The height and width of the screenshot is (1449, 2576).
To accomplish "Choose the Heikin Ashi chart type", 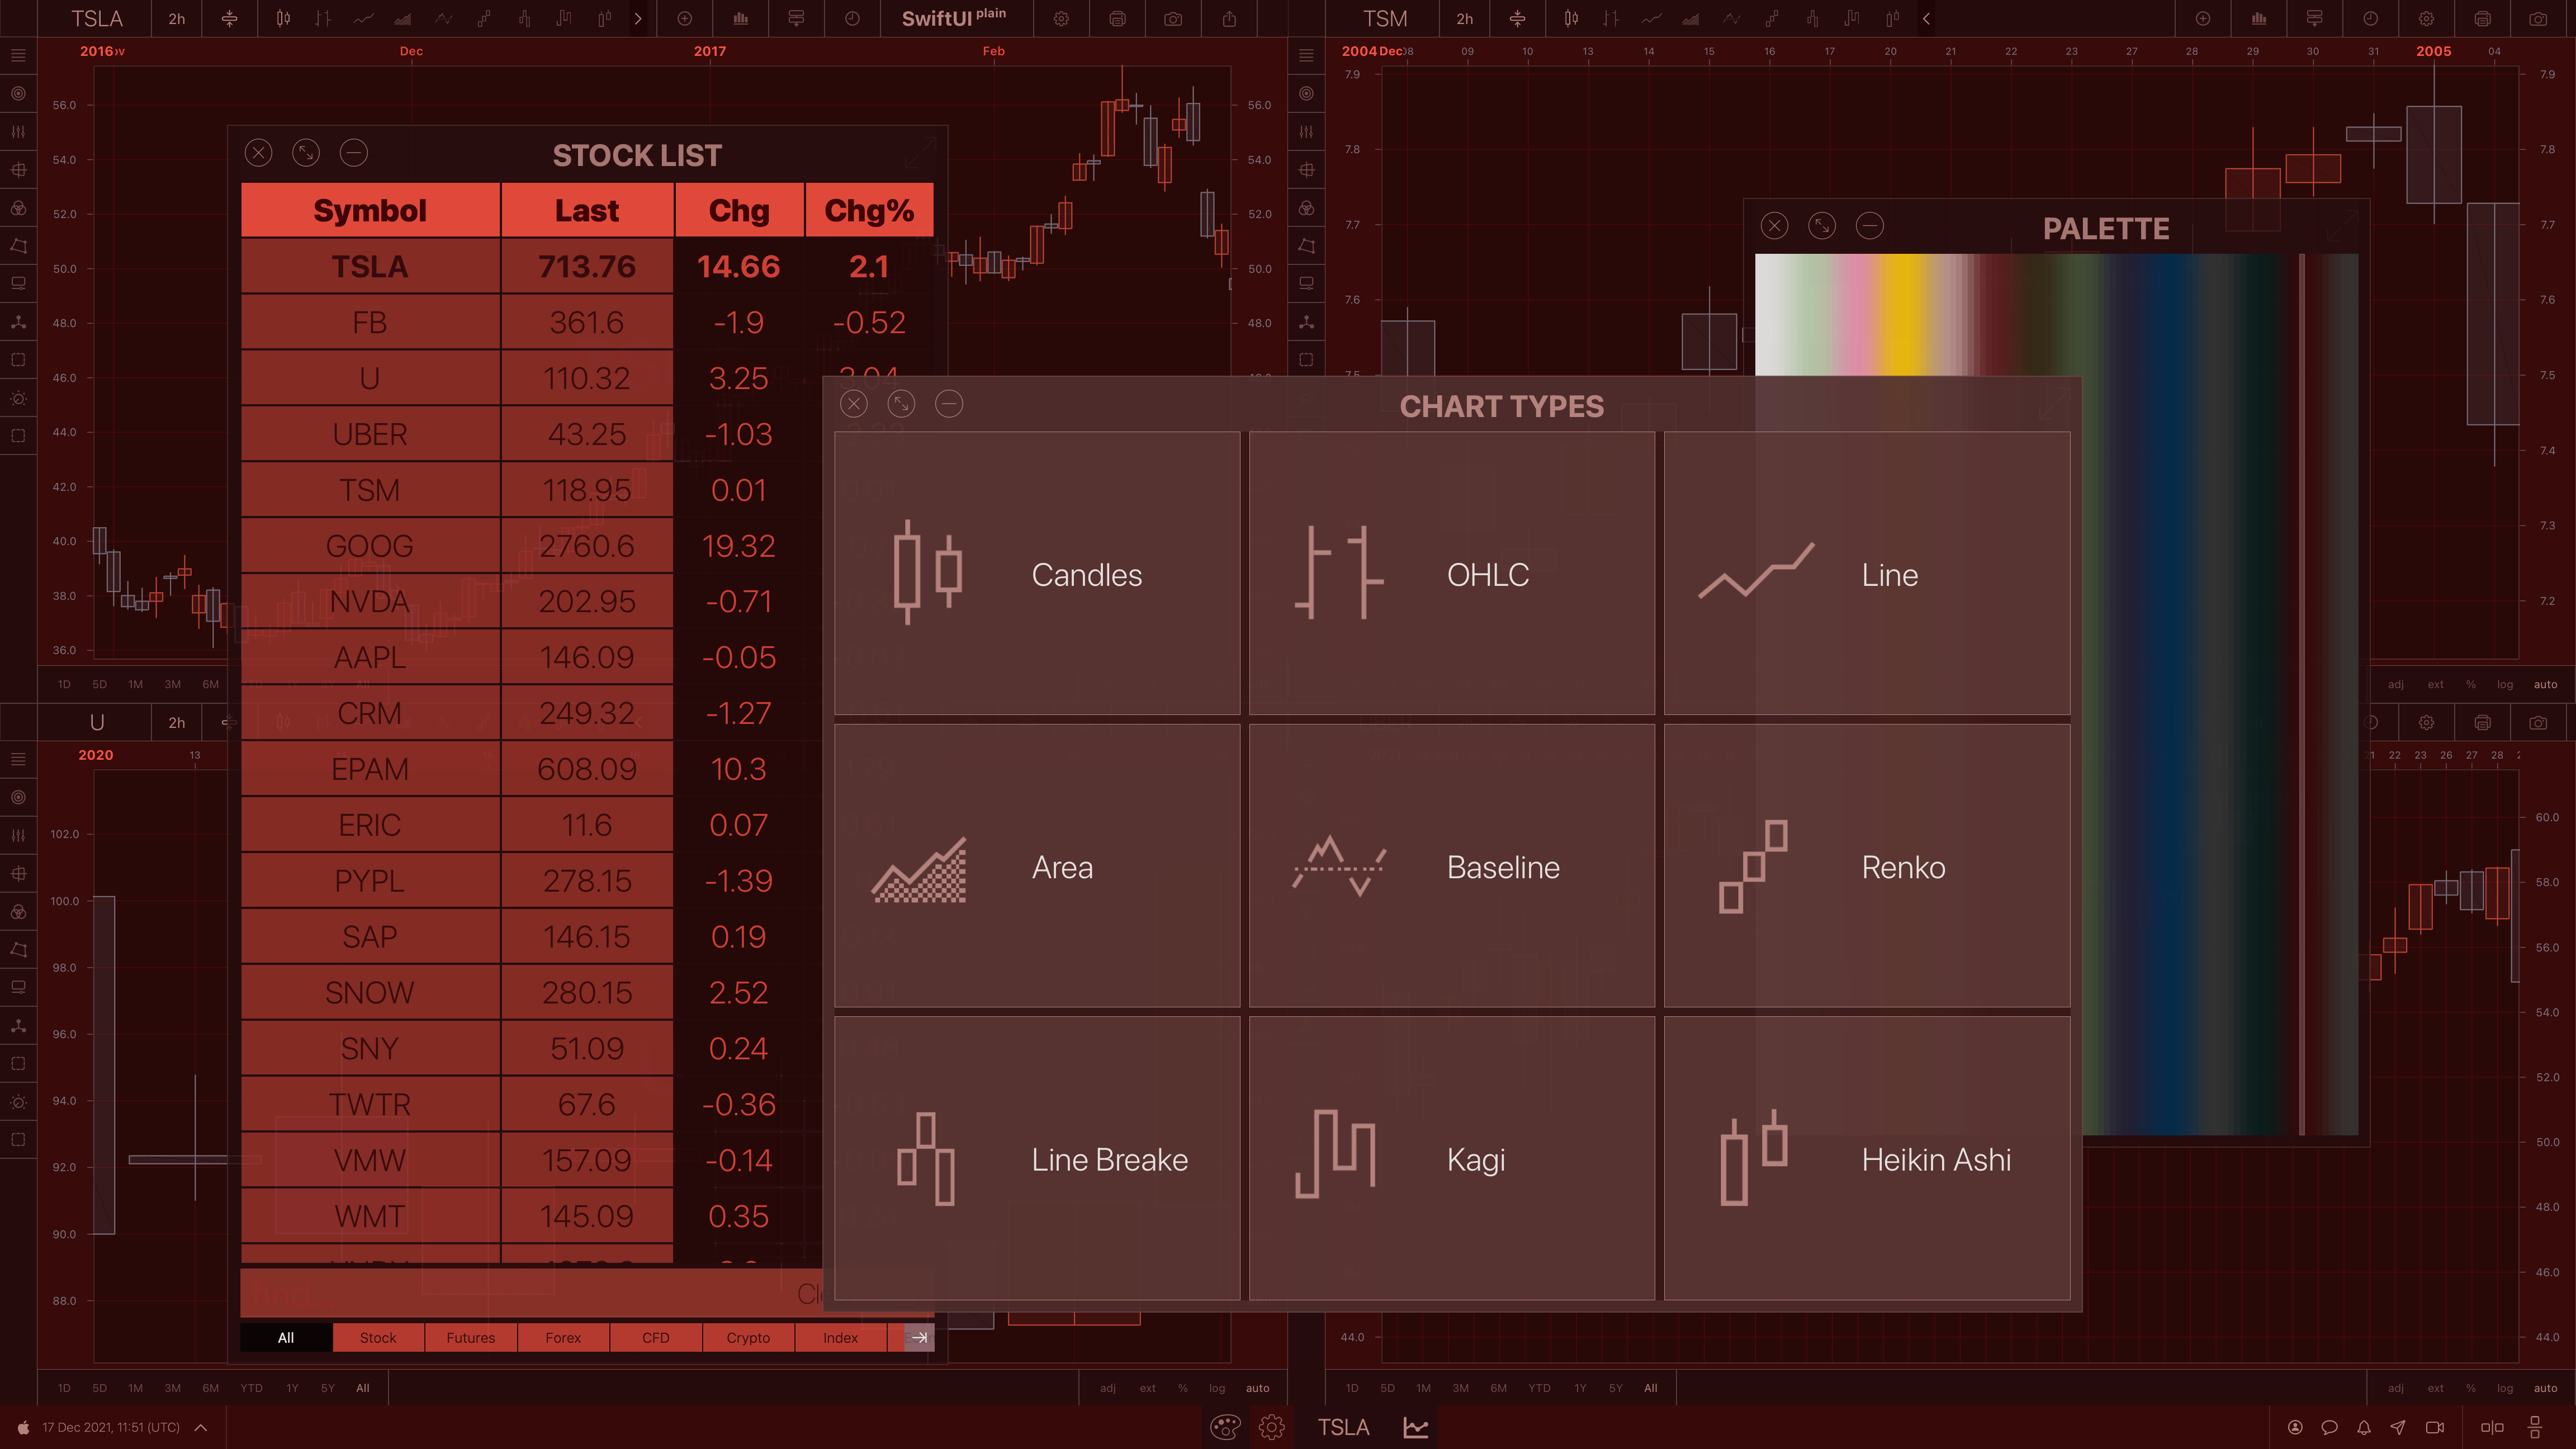I will point(1866,1158).
